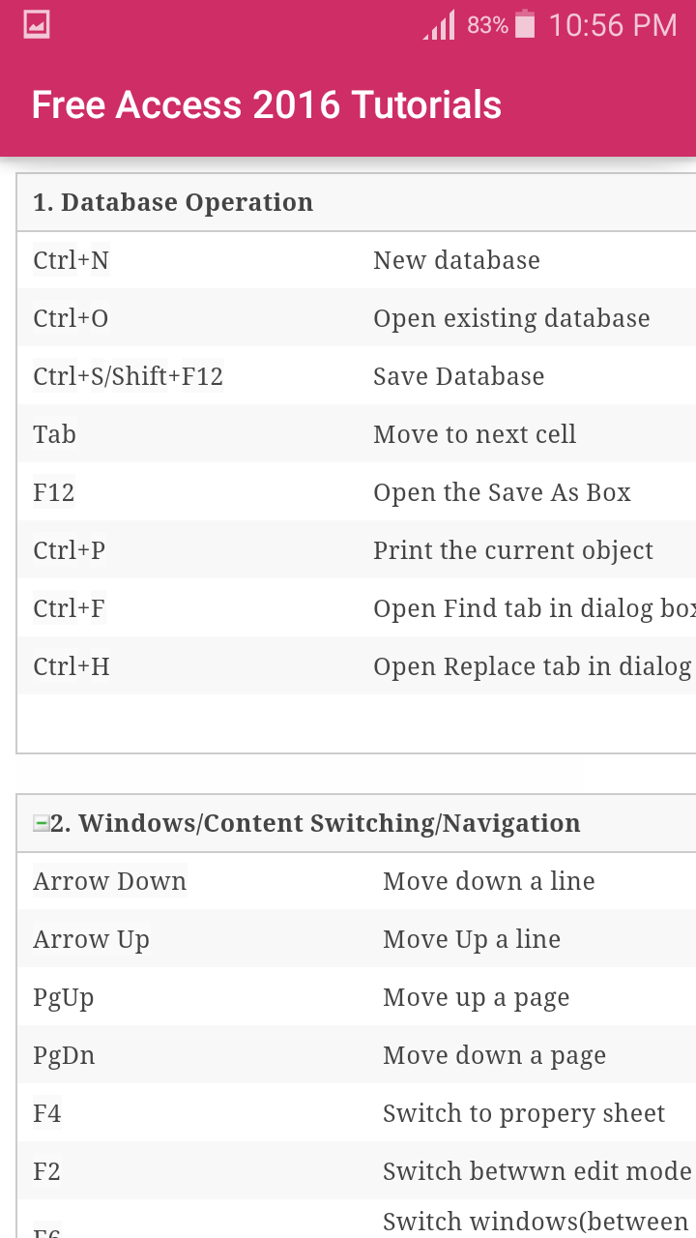Tap the Ctrl+F shortcut key
Screen dimensions: 696x1238
(69, 608)
